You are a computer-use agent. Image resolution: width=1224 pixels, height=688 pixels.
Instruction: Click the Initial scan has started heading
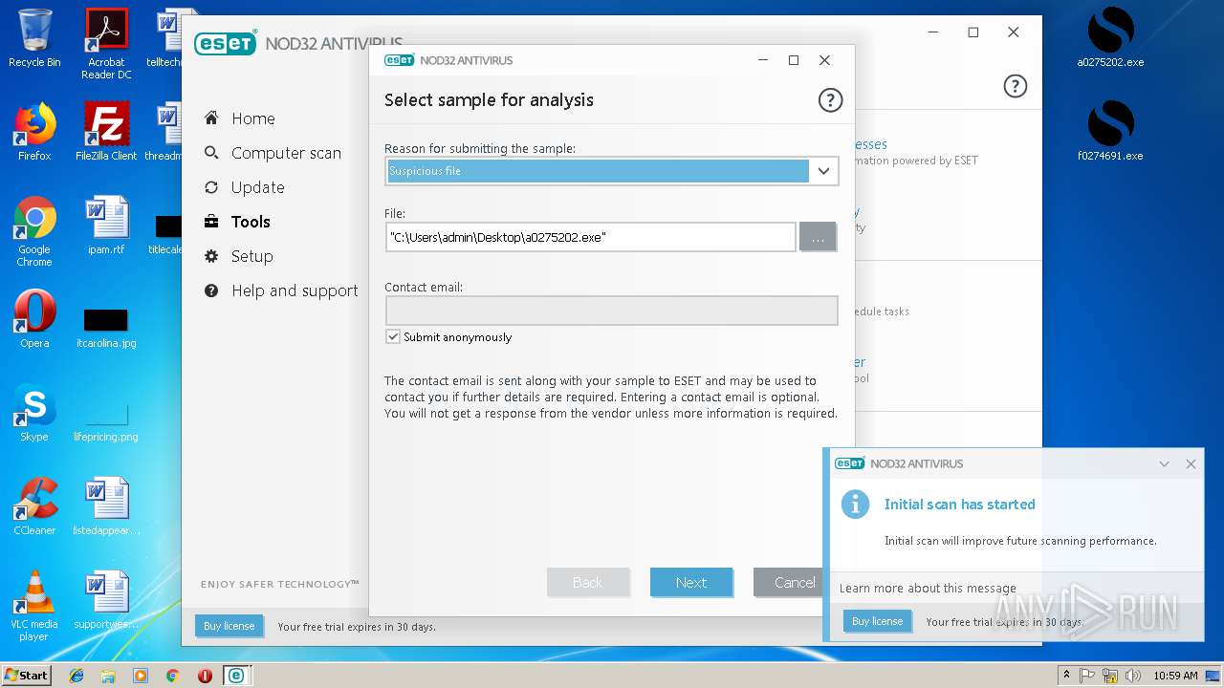pyautogui.click(x=959, y=505)
